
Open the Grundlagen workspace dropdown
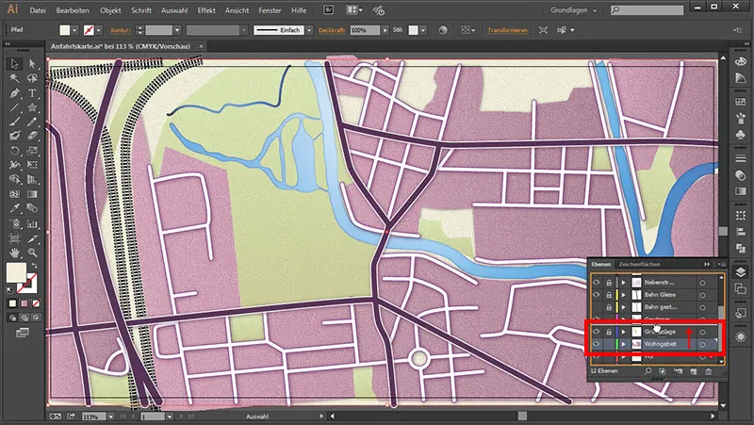573,10
